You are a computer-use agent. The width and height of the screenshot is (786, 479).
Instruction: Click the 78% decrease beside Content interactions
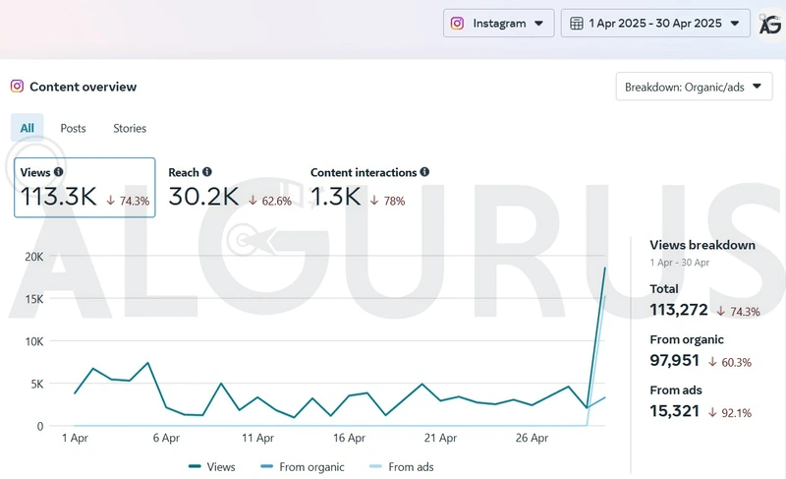pyautogui.click(x=387, y=201)
